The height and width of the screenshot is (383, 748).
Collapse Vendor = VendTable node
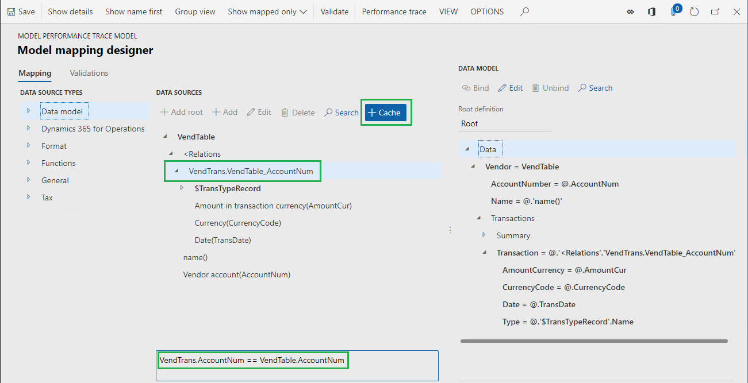[x=473, y=166]
